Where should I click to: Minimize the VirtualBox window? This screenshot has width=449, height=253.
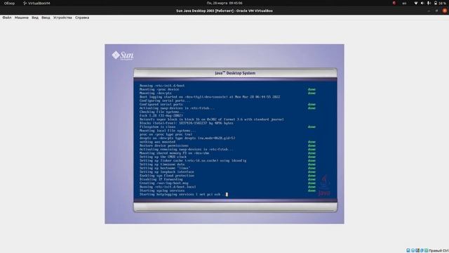(429, 11)
